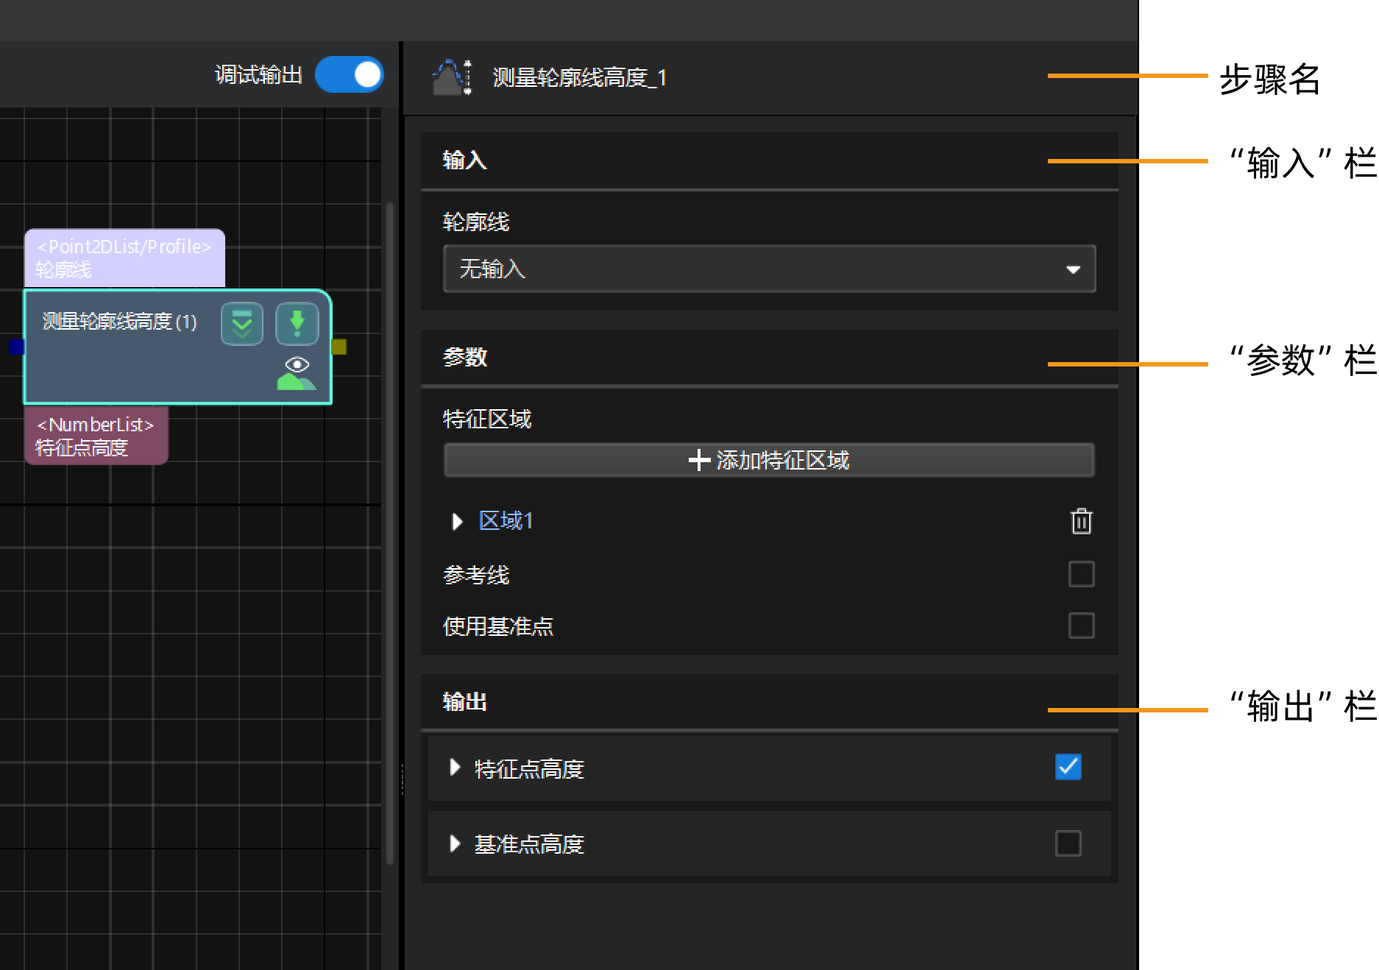Click the yellow output port on node's right edge
The image size is (1379, 970).
point(338,347)
